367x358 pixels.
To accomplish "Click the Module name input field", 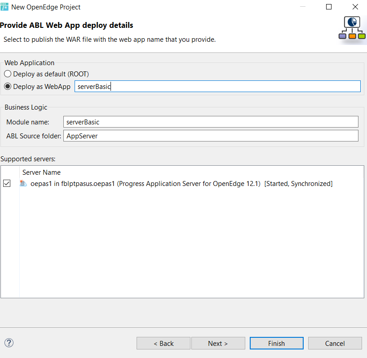I will [211, 122].
